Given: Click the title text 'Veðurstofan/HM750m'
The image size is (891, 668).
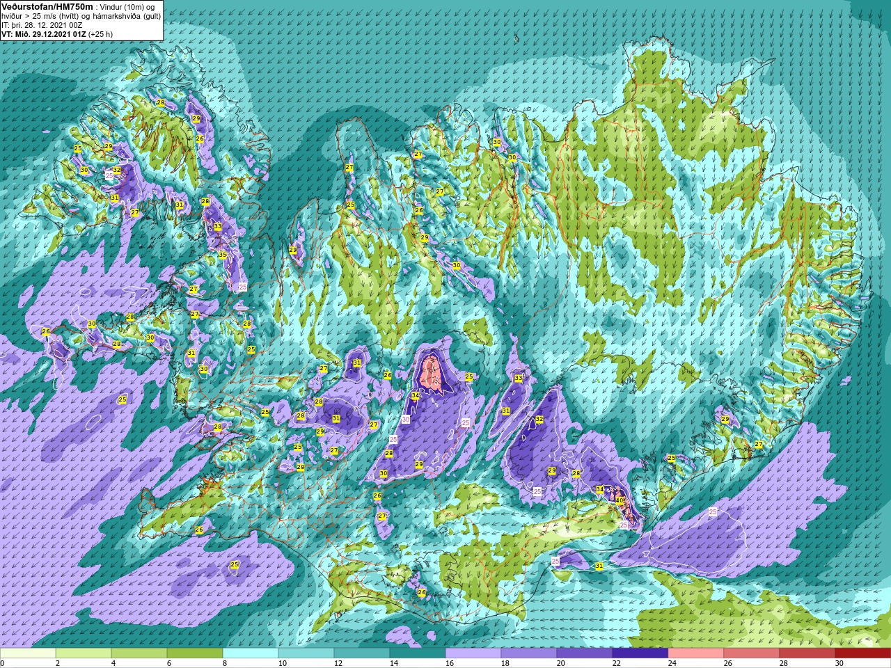Looking at the screenshot, I should 47,6.
